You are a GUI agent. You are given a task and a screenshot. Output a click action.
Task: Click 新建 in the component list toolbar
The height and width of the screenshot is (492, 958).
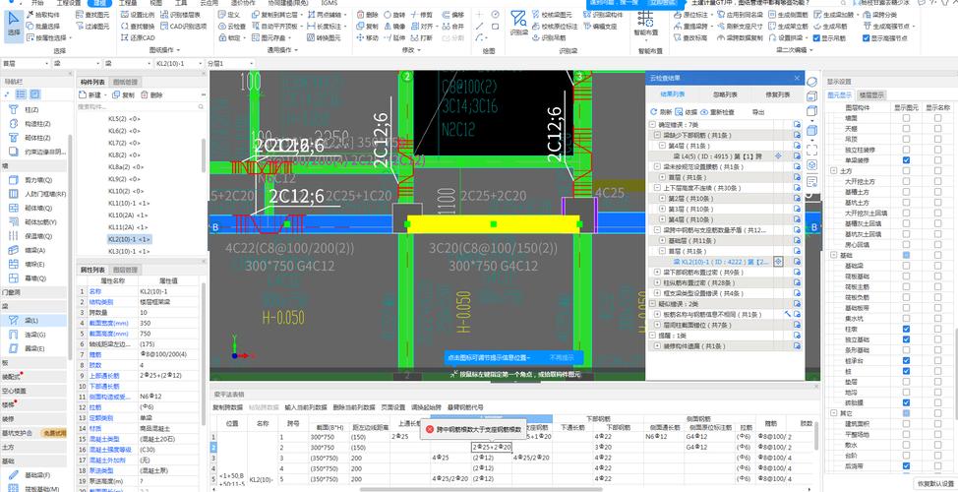click(x=89, y=94)
